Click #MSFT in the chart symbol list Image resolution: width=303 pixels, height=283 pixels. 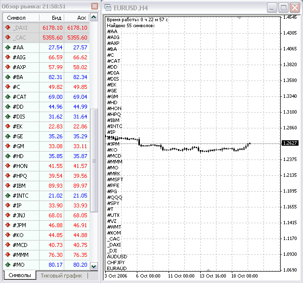point(115,179)
